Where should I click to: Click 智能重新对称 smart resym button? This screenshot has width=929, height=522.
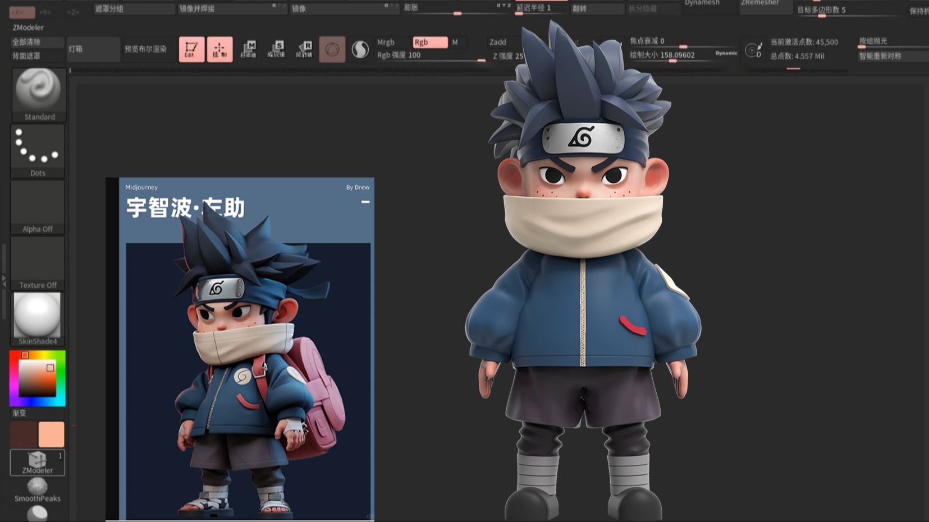click(893, 56)
